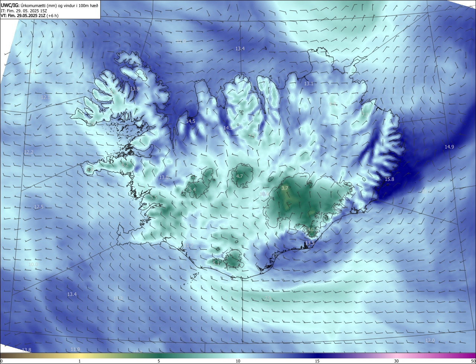The image size is (476, 364).
Task: Click the 1 tick on the color scale
Action: 80,361
